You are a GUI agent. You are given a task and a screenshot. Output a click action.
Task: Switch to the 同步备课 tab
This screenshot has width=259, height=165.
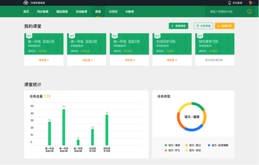(42, 12)
